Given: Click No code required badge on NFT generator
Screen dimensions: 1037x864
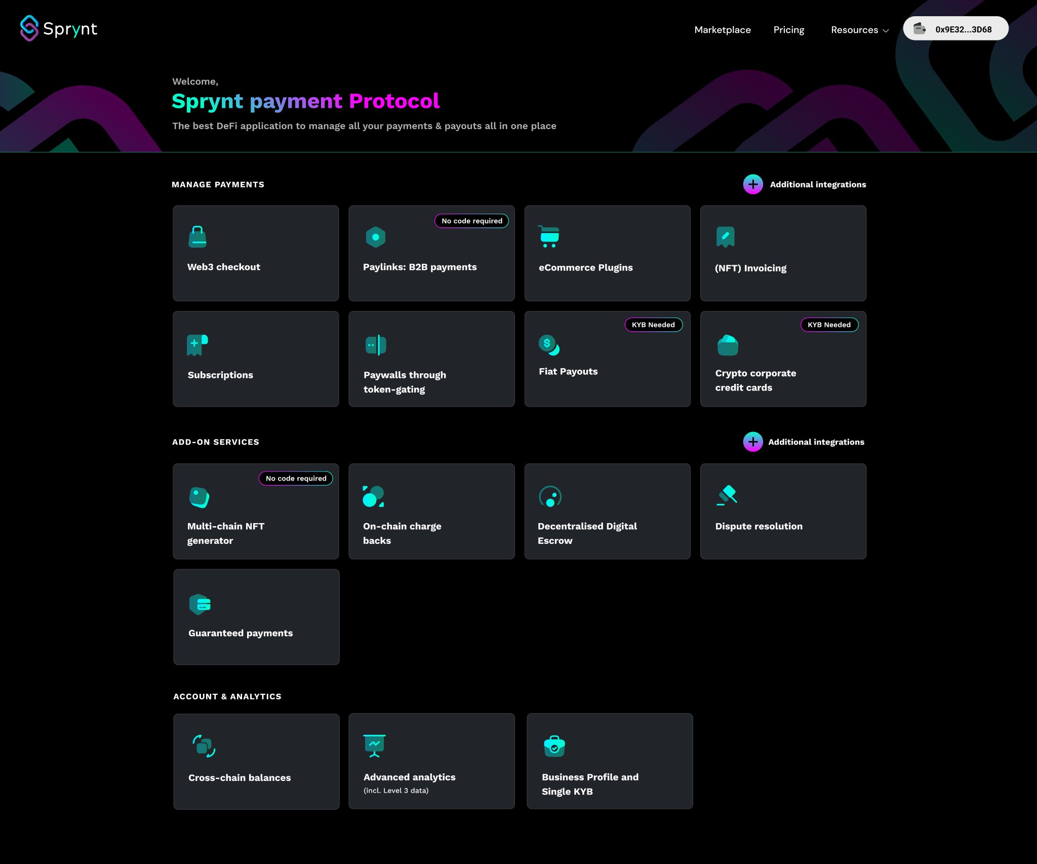Looking at the screenshot, I should 296,478.
